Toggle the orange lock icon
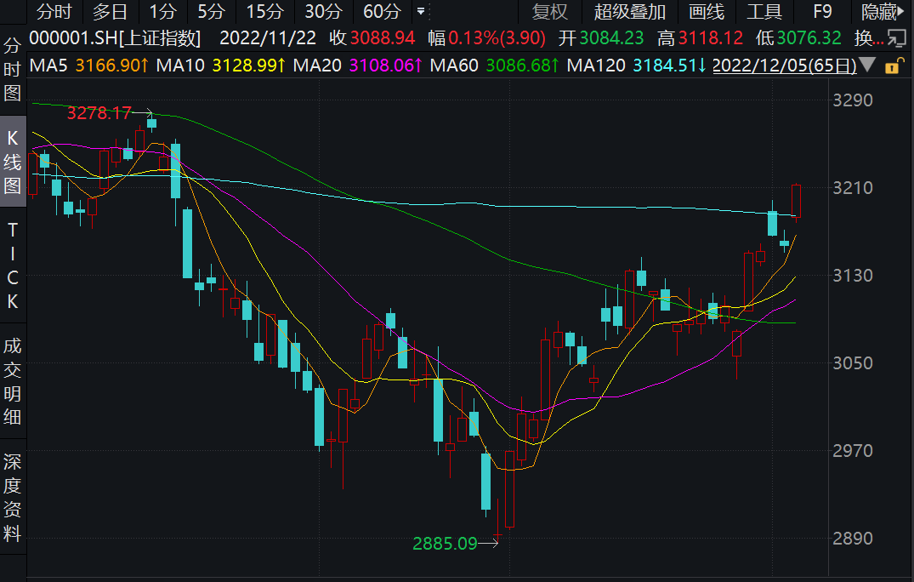This screenshot has width=914, height=582. 894,66
